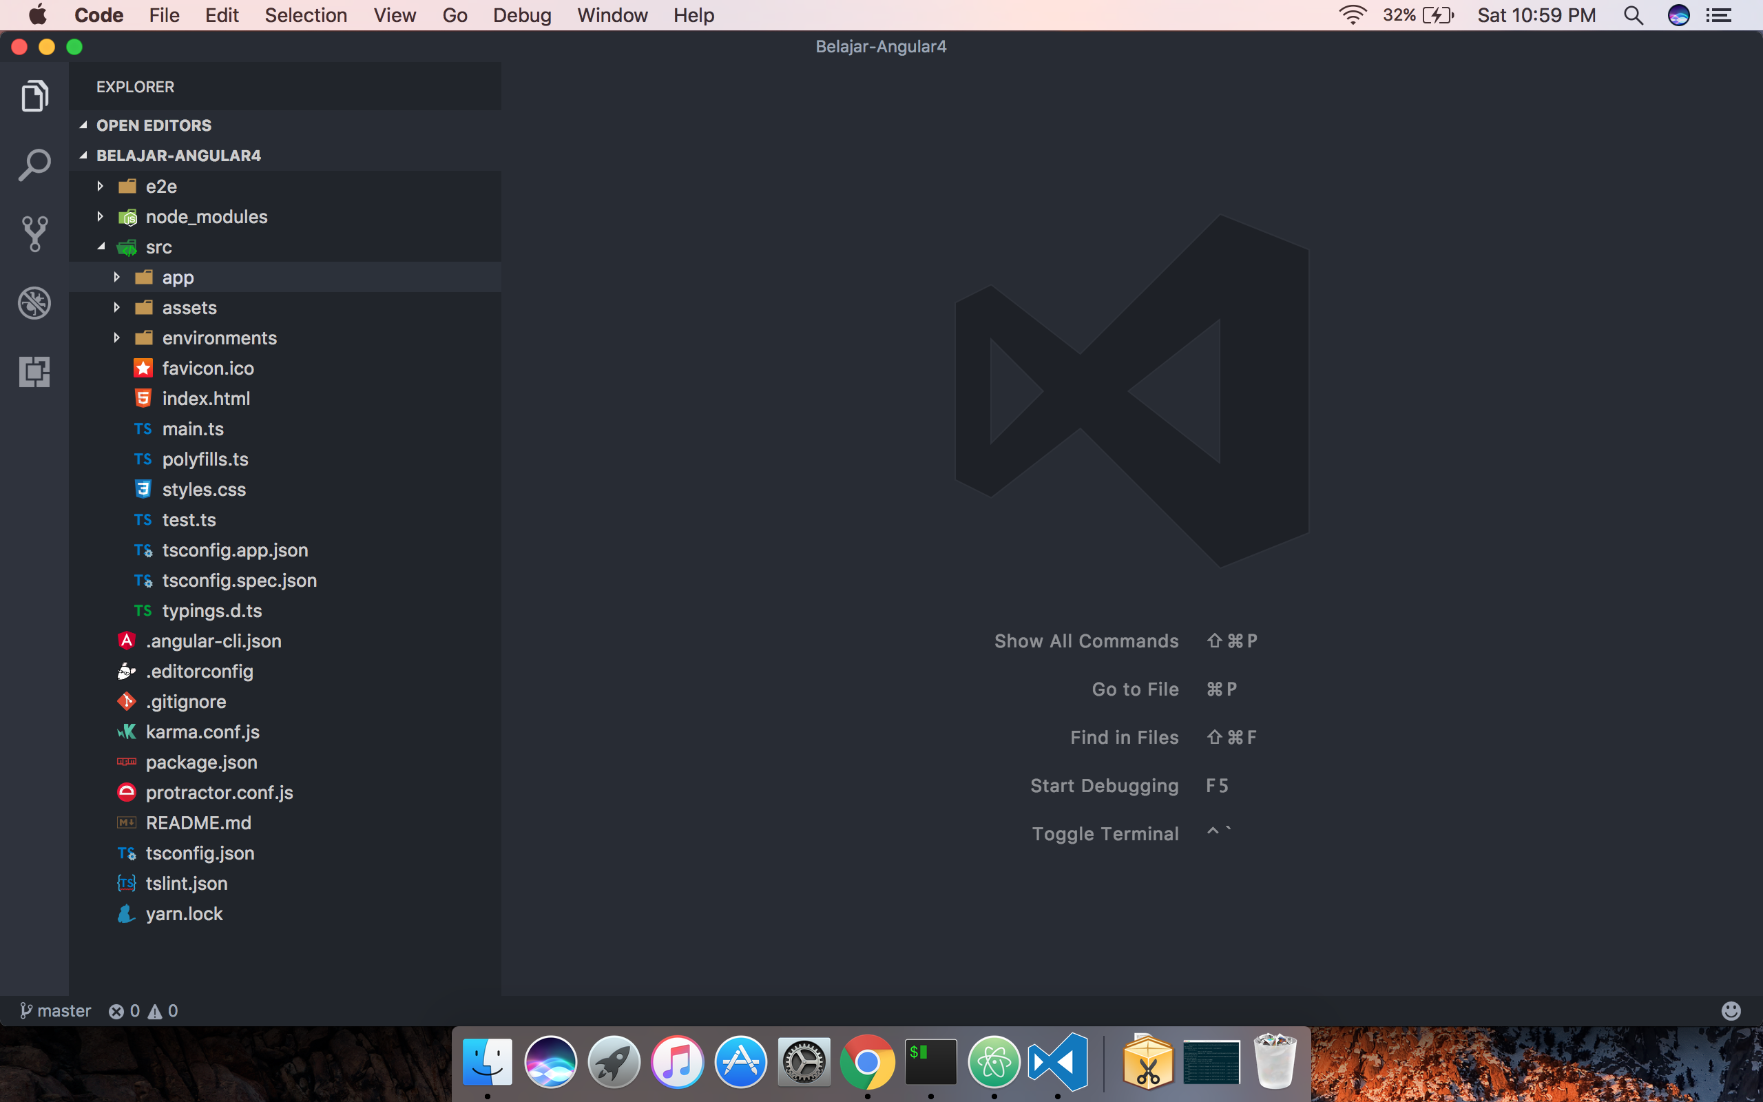
Task: Open .gitignore file
Action: [285, 702]
